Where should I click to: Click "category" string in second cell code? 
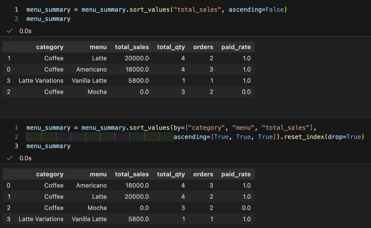(x=207, y=128)
